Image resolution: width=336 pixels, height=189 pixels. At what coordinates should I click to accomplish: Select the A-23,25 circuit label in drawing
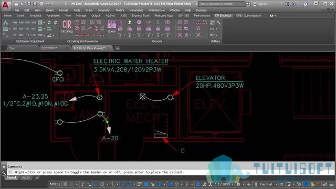pyautogui.click(x=35, y=97)
